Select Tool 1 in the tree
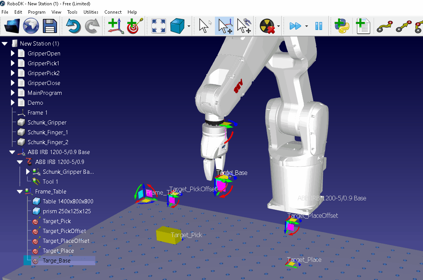Image resolution: width=423 pixels, height=280 pixels. tap(50, 182)
